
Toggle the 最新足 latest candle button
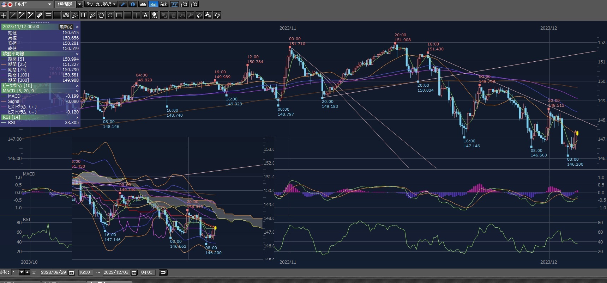66,27
